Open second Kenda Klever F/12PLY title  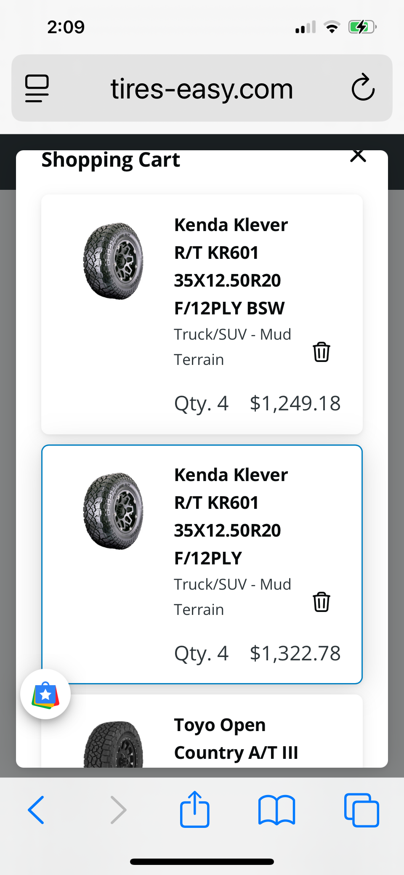231,516
